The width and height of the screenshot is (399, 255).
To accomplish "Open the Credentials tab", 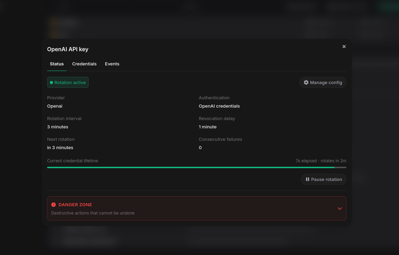I will 84,64.
